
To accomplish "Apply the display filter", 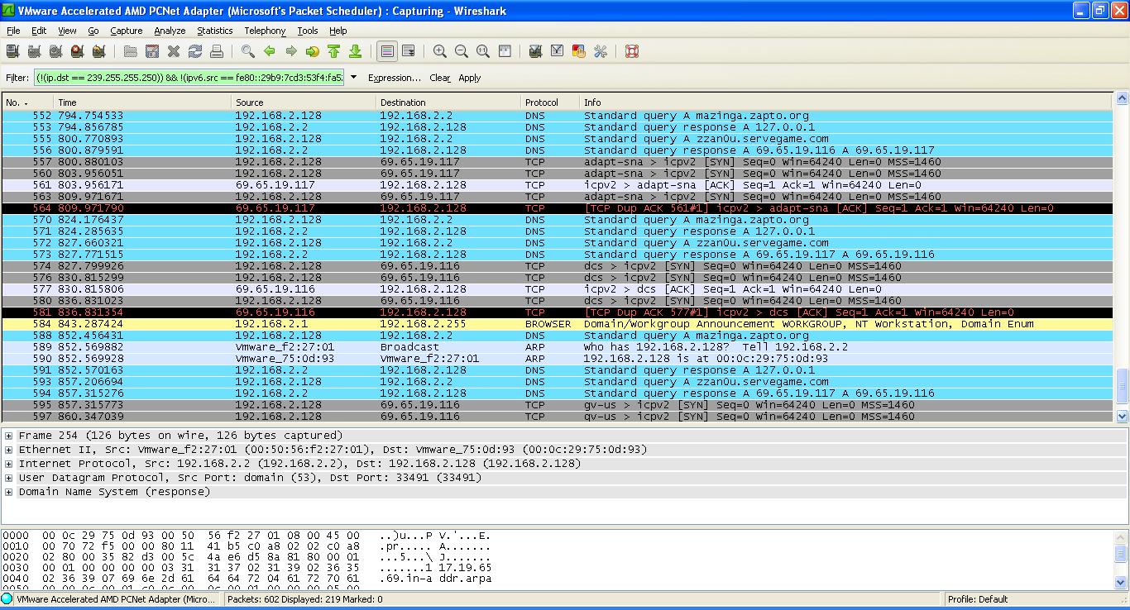I will pyautogui.click(x=470, y=78).
